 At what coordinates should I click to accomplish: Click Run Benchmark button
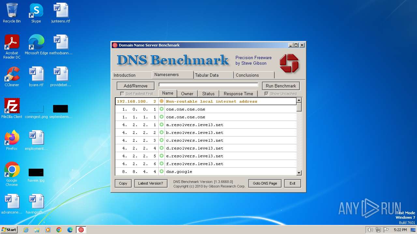click(x=281, y=86)
